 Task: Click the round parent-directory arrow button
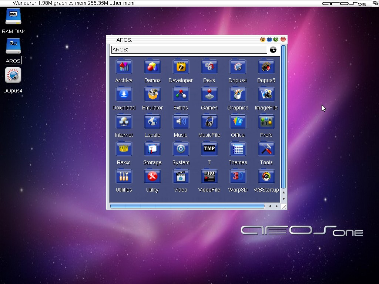coord(273,50)
